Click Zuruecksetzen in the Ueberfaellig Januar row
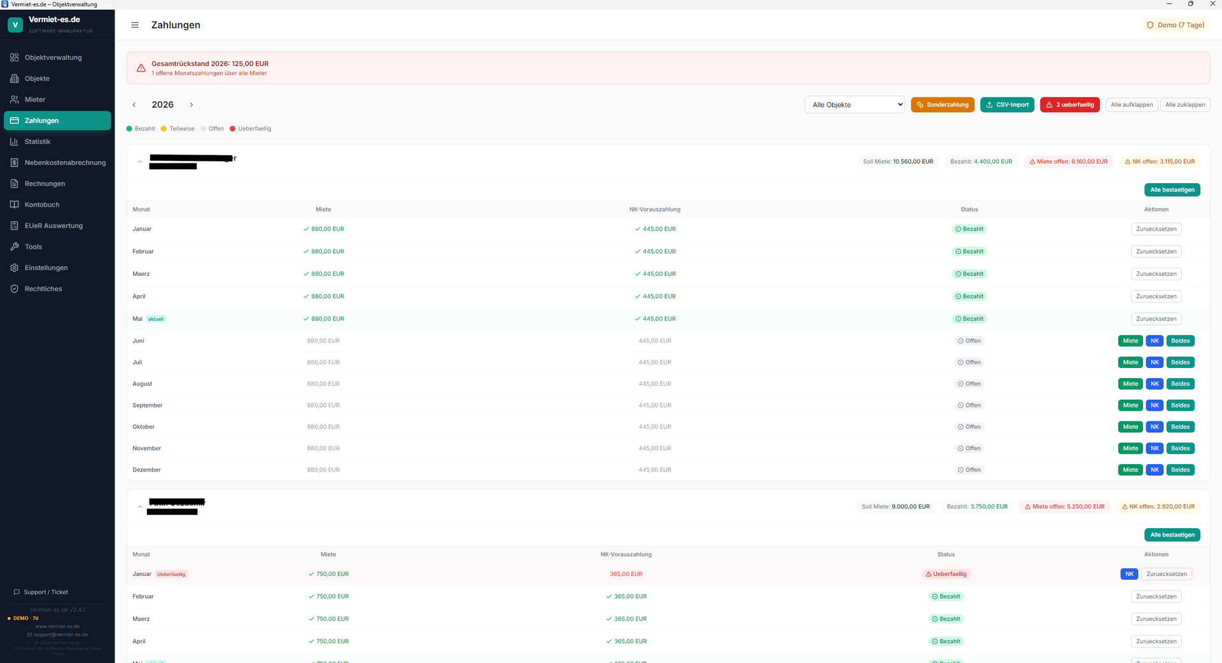The image size is (1222, 663). [1167, 575]
